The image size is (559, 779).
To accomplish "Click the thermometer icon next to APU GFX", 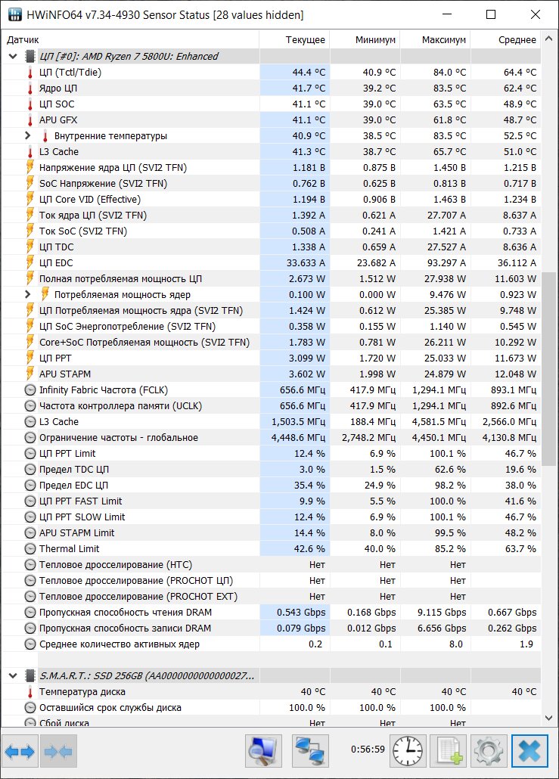I will tap(30, 120).
